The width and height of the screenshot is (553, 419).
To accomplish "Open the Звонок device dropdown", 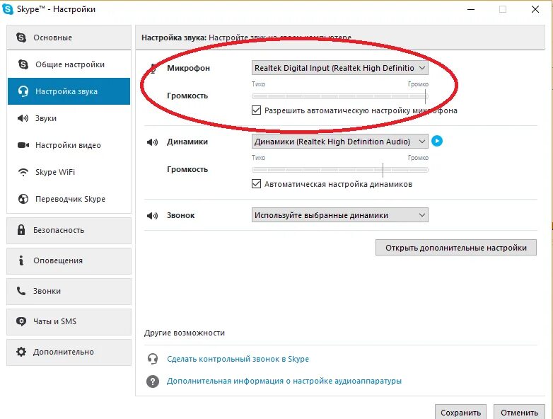I will coord(340,215).
